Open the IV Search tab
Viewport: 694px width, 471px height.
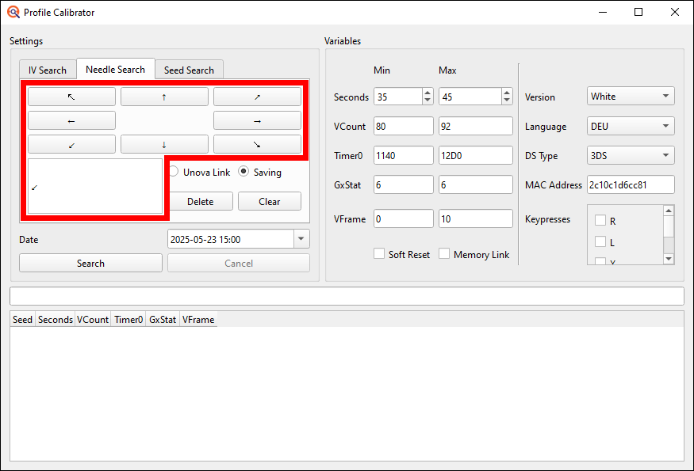(48, 69)
